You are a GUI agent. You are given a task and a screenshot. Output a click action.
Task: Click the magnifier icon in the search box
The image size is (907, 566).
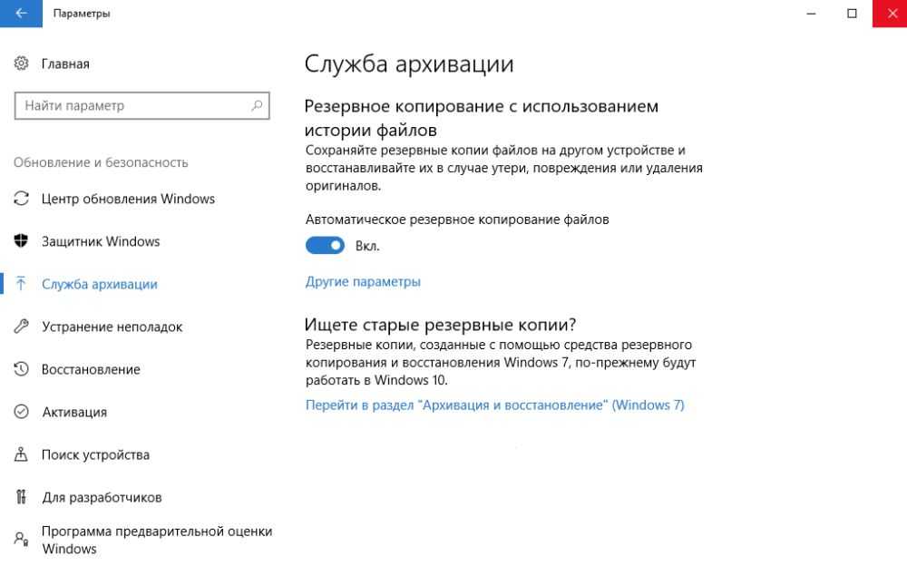257,106
